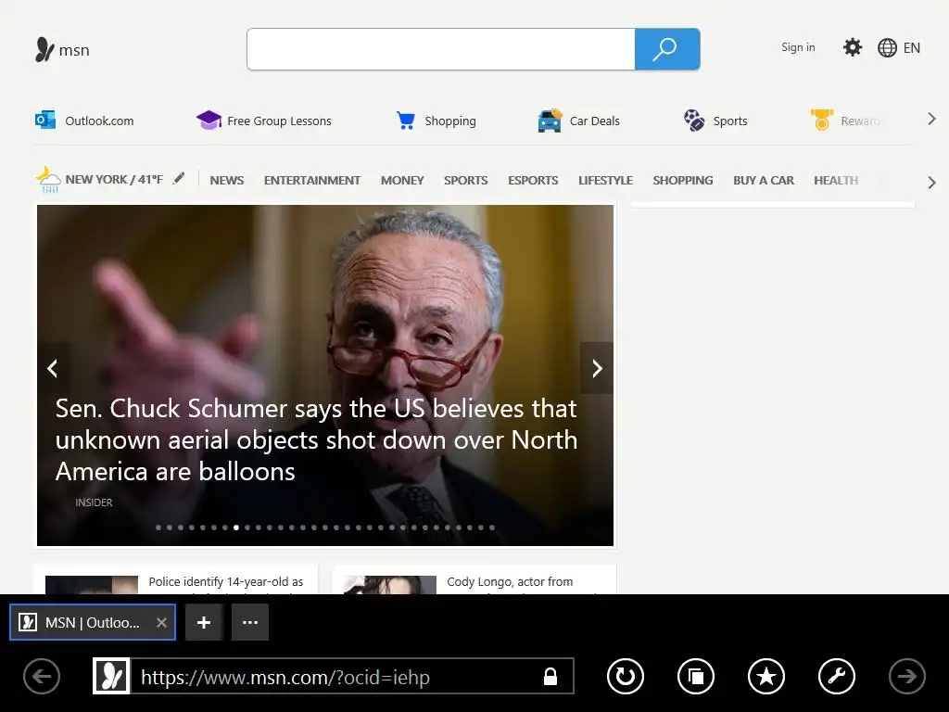Click the browser forward arrow button
Image resolution: width=949 pixels, height=712 pixels.
pos(906,676)
